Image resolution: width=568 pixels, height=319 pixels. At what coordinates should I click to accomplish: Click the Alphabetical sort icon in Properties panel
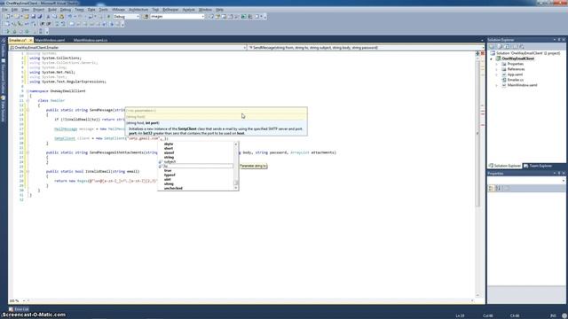(498, 188)
